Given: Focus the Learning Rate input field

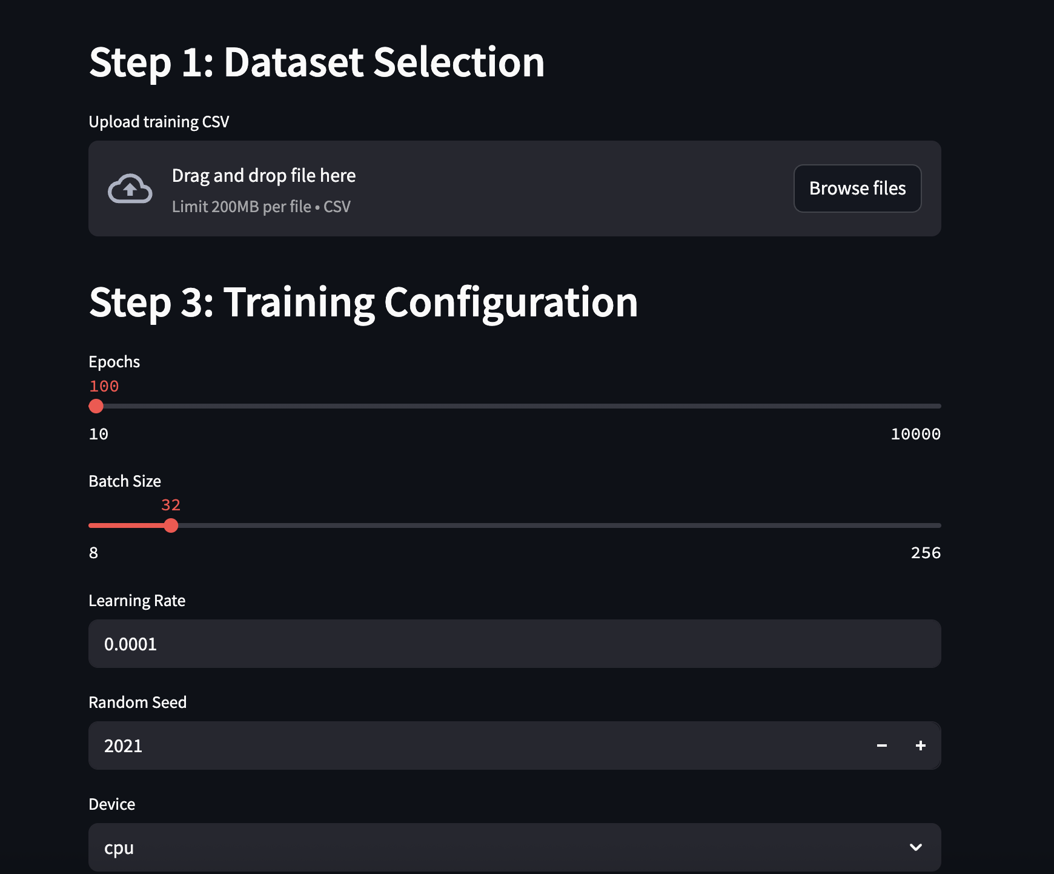Looking at the screenshot, I should [x=514, y=644].
